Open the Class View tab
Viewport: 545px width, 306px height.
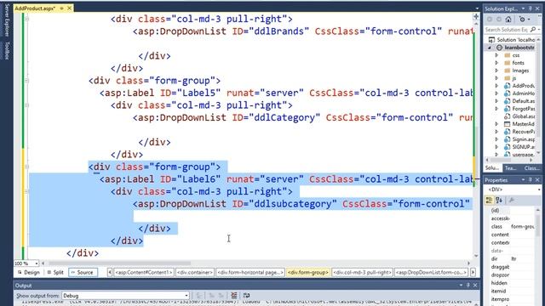[531, 168]
